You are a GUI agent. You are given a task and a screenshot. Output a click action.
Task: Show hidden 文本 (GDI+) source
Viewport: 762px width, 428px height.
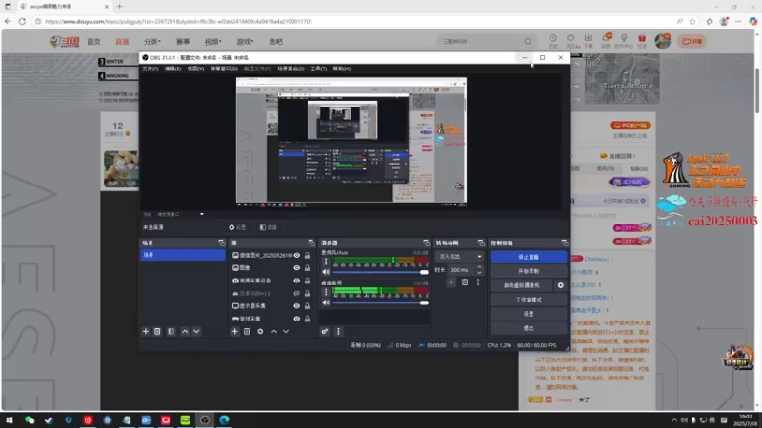point(297,294)
